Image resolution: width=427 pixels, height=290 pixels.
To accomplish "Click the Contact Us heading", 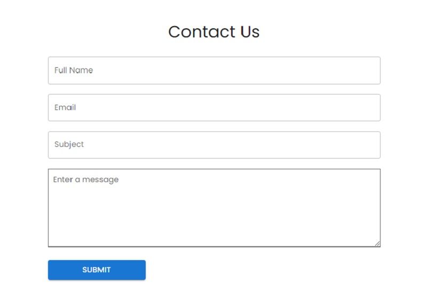I will point(214,32).
